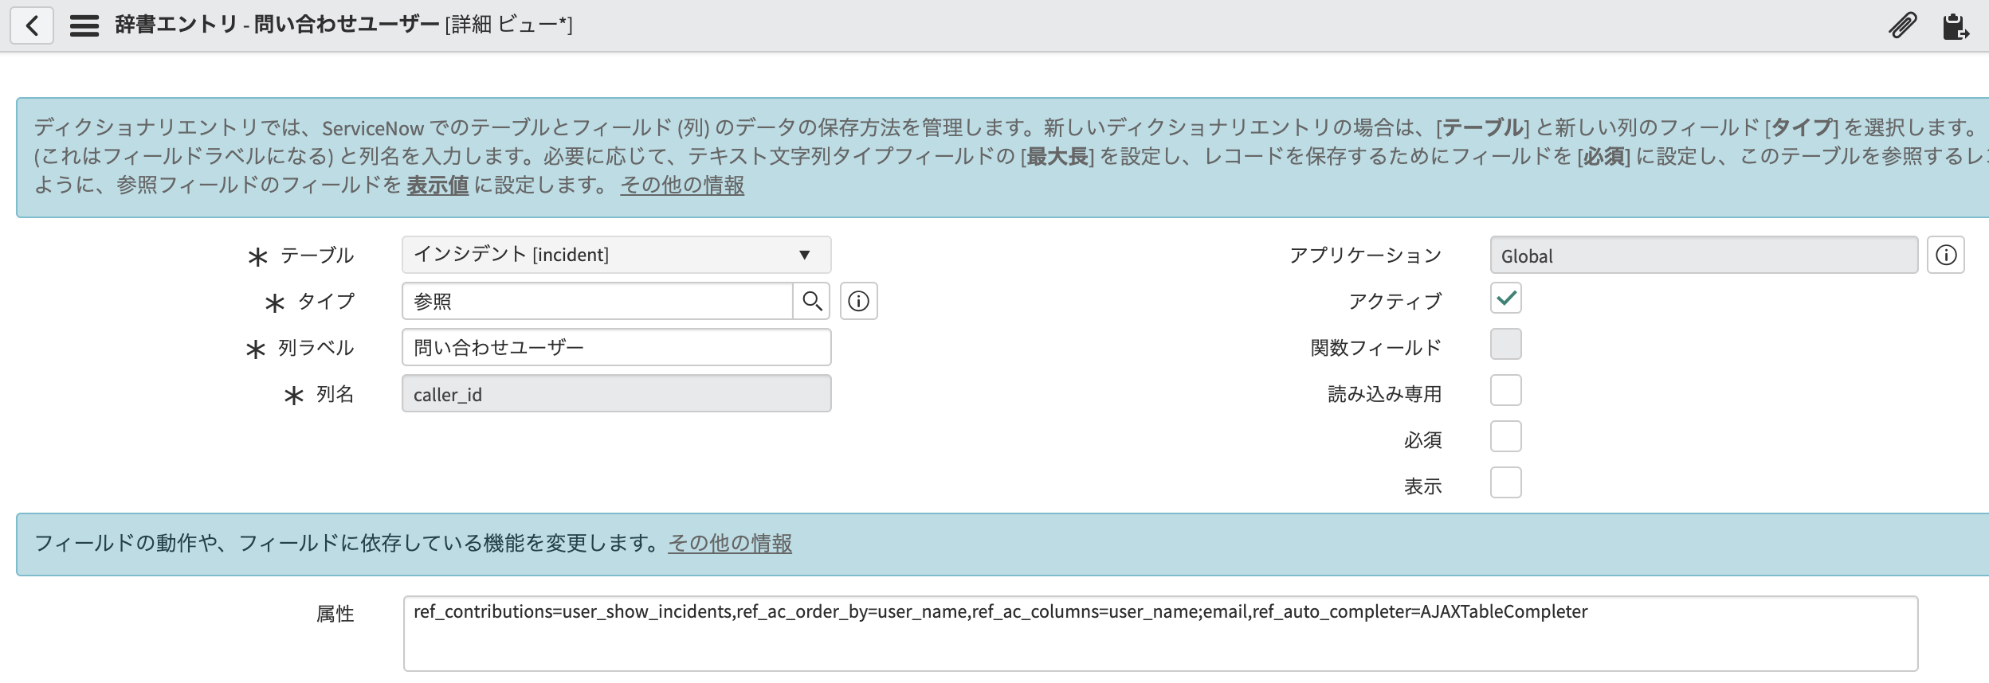Click the 関数フィールド label

point(1376,347)
